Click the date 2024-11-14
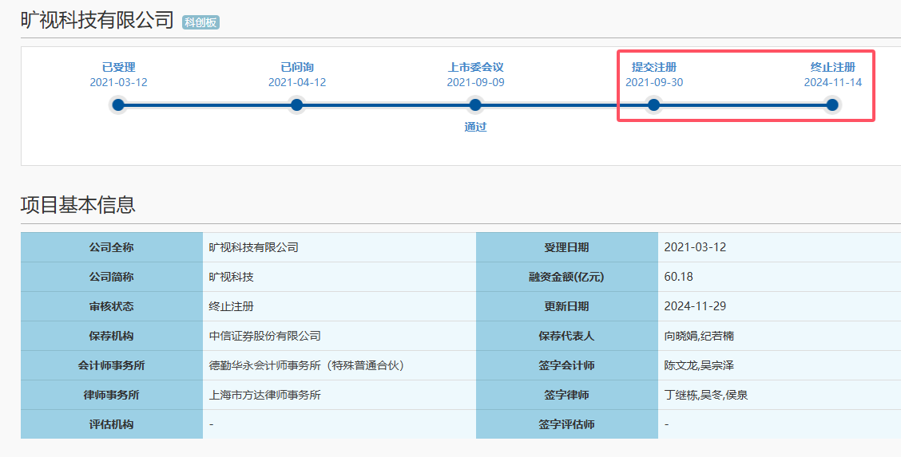This screenshot has width=901, height=457. pos(832,82)
